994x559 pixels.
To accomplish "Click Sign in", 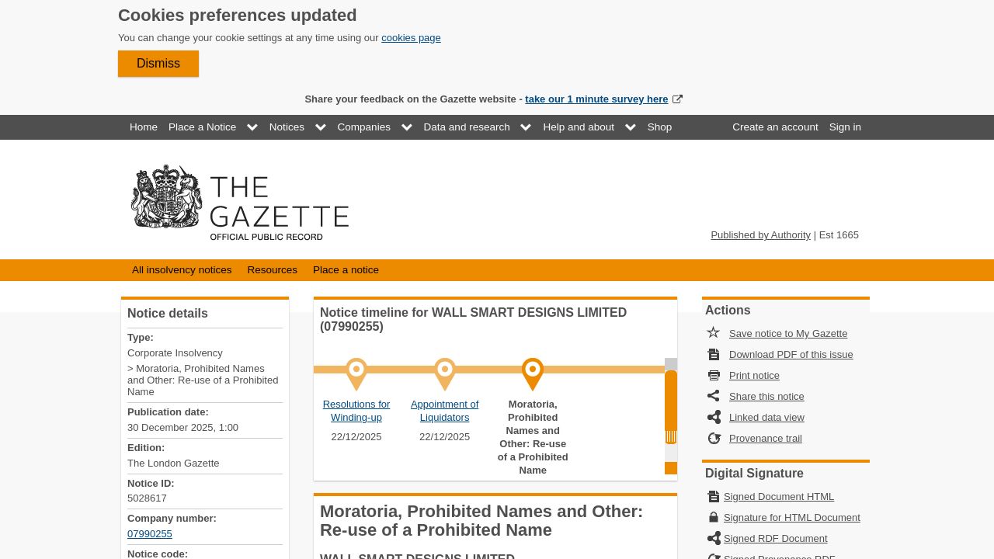I will [x=845, y=127].
